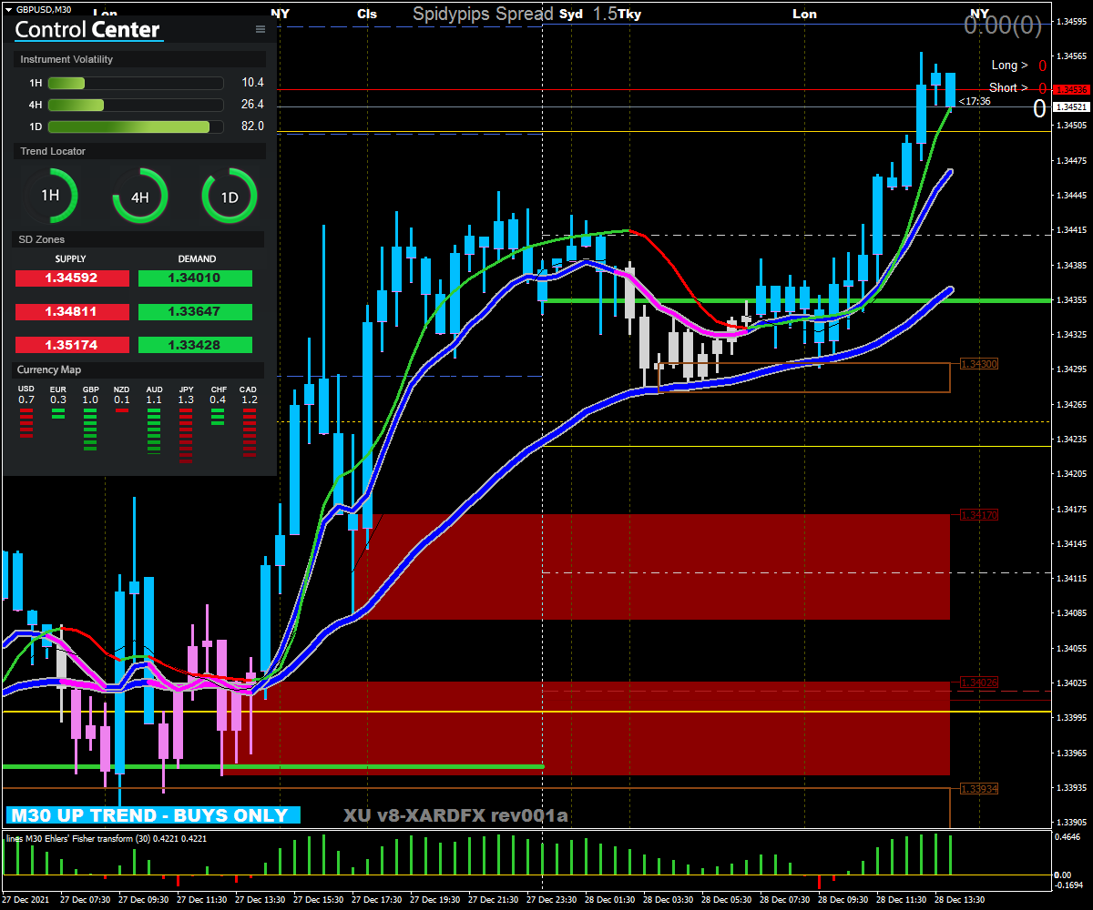This screenshot has width=1093, height=910.
Task: Click the 1H trend locator gauge
Action: pyautogui.click(x=50, y=195)
